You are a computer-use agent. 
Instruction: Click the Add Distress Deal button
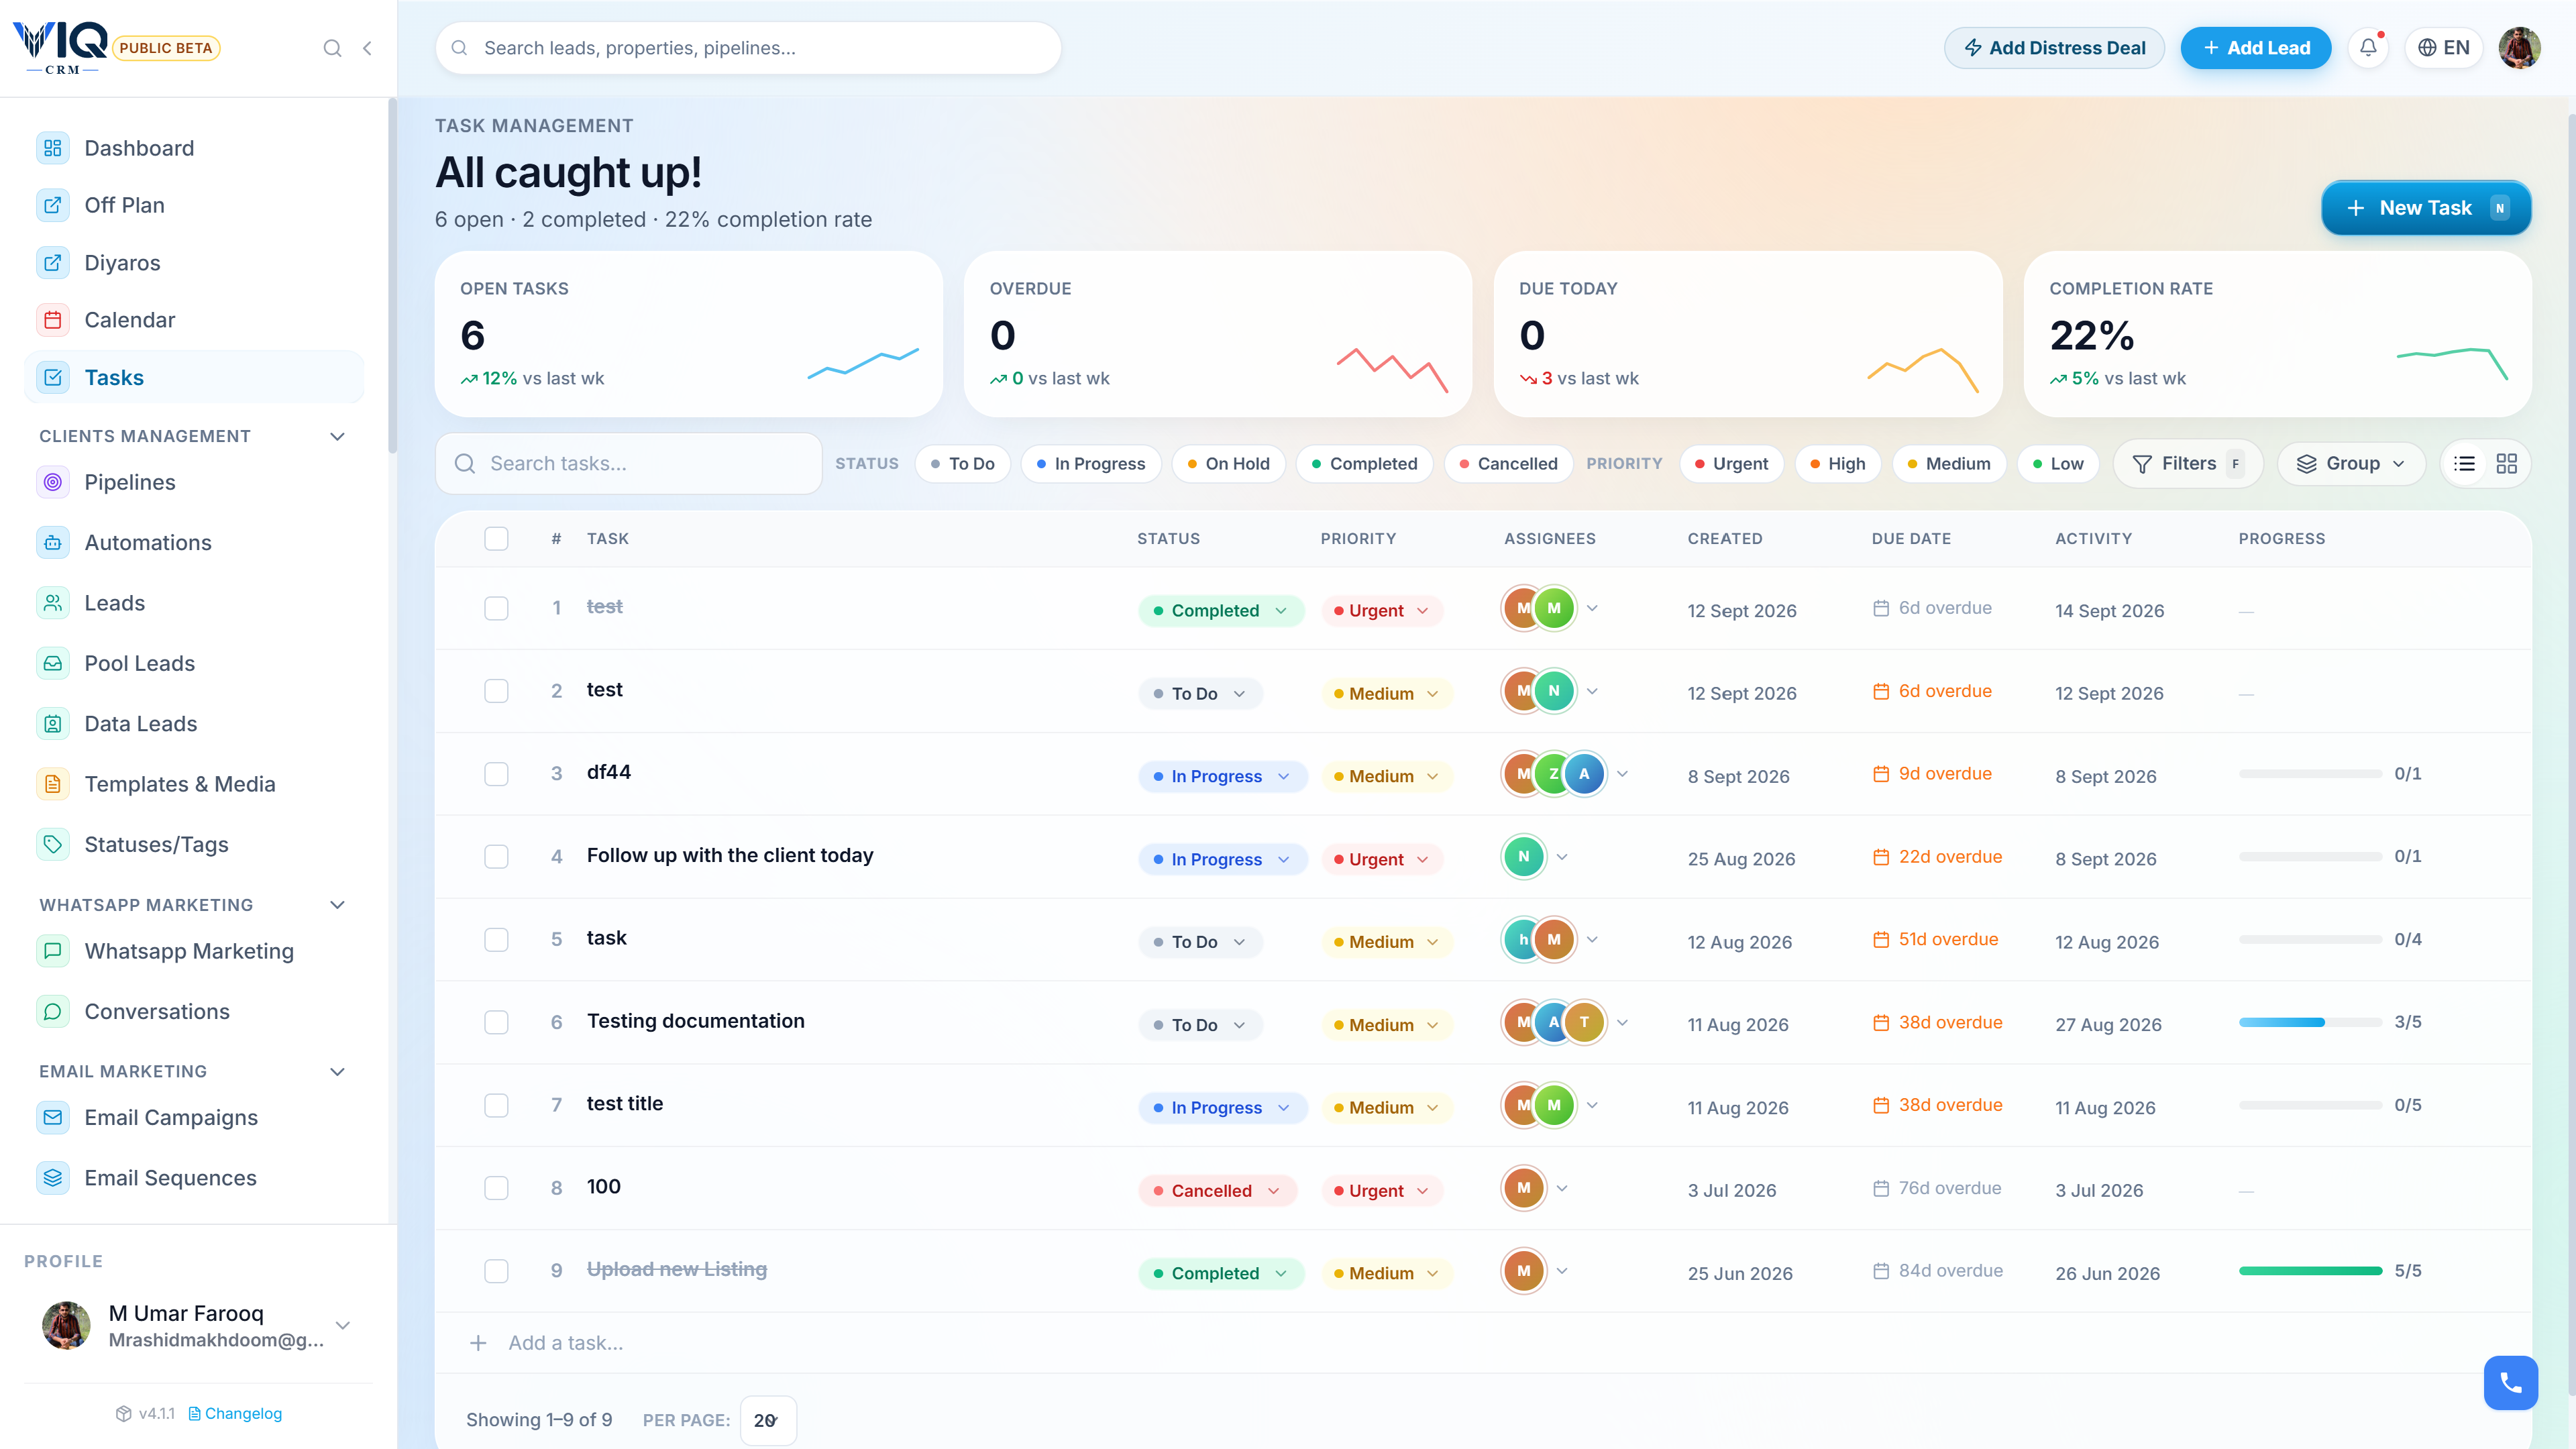(x=2054, y=47)
